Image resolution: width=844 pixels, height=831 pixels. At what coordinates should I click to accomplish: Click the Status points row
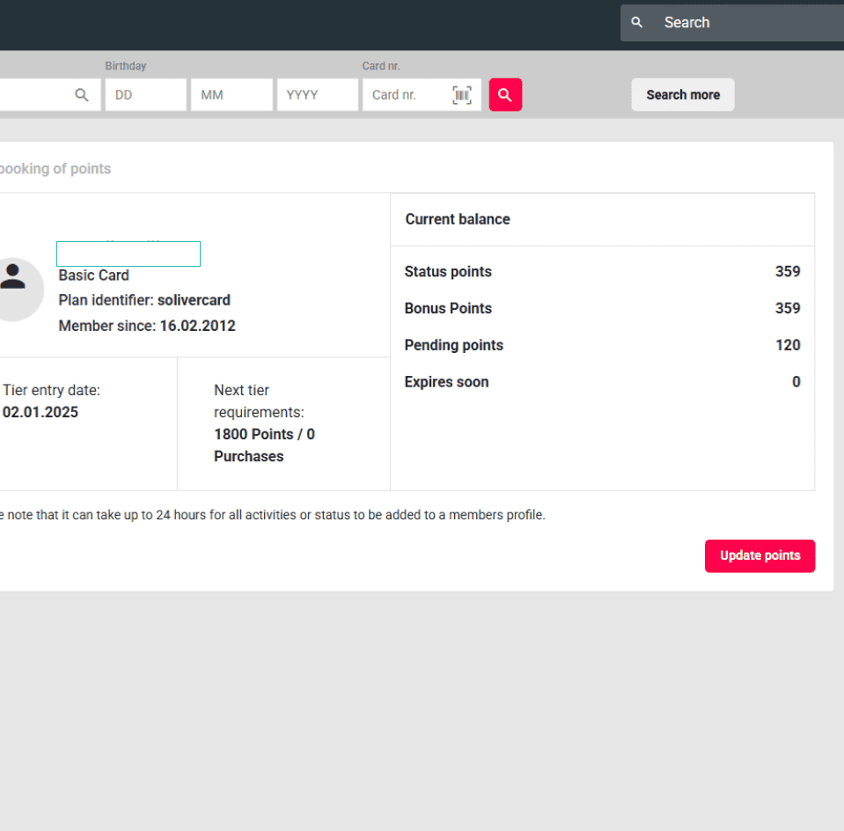point(448,271)
